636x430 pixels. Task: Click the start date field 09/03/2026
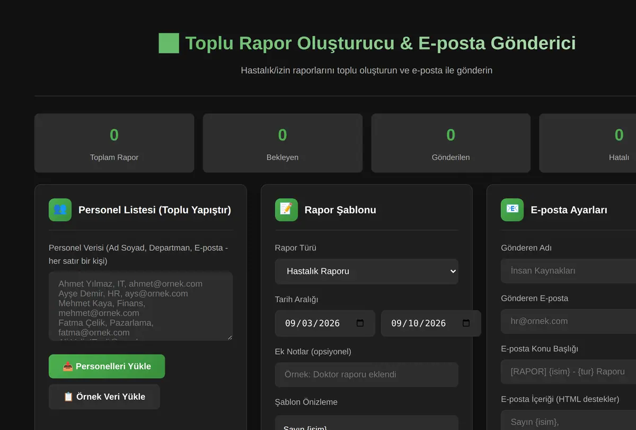click(325, 323)
